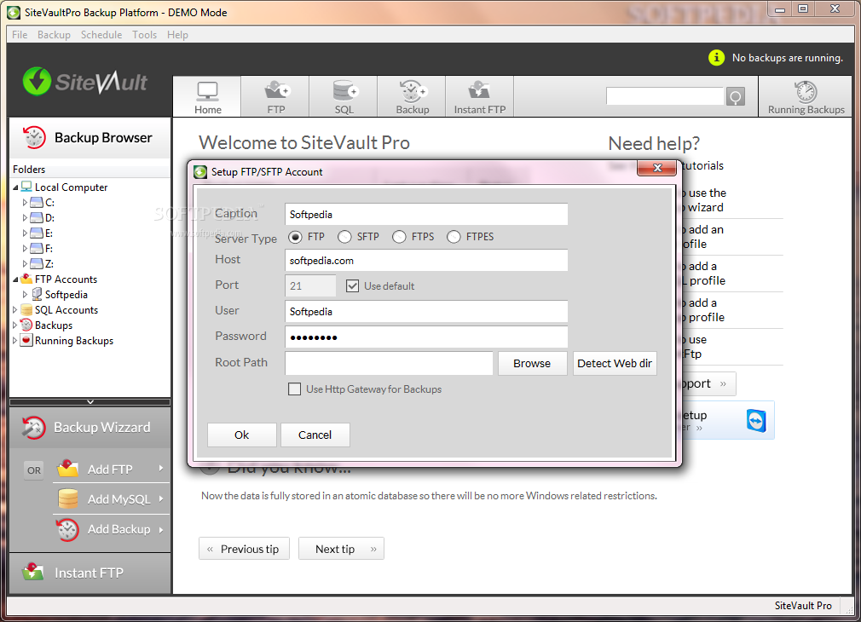
Task: Open the File menu
Action: [20, 35]
